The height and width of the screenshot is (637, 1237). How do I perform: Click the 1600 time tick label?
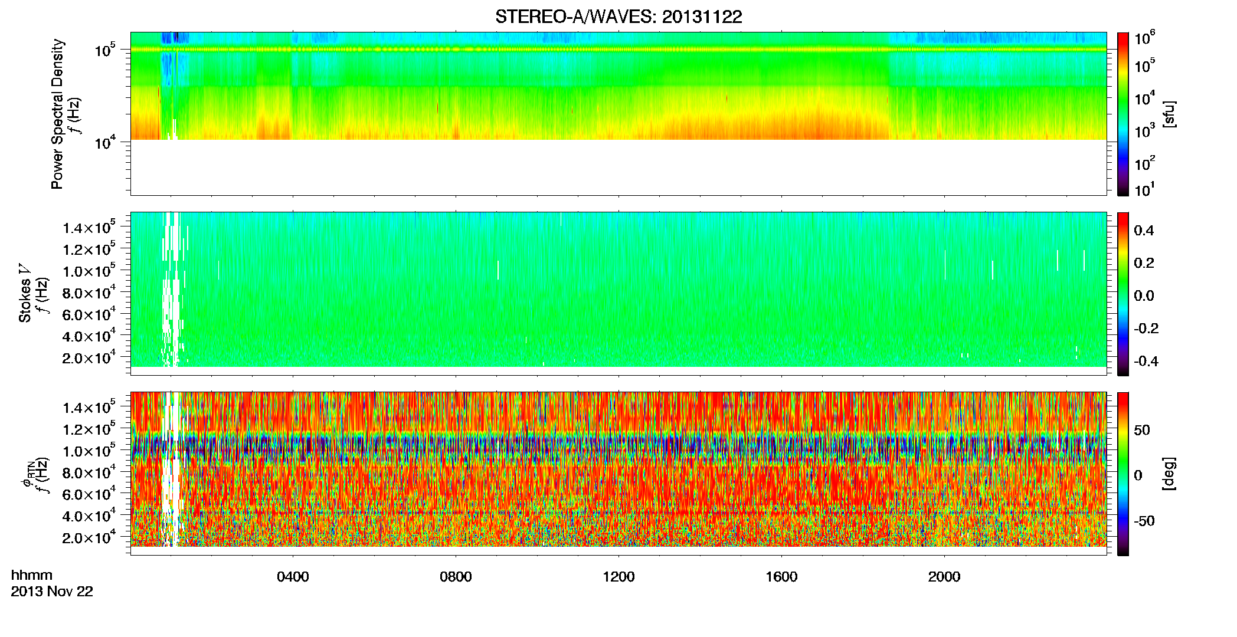(x=781, y=577)
